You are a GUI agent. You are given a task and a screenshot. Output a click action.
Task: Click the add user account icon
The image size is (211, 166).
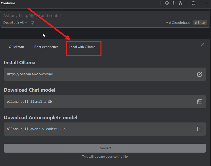click(x=180, y=3)
